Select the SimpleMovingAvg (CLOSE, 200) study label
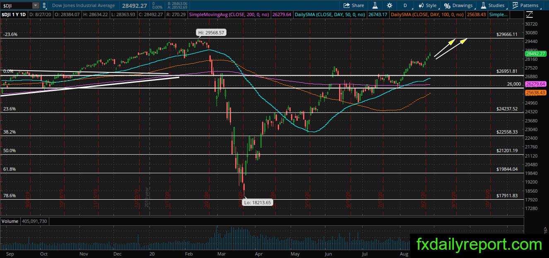 (x=229, y=14)
